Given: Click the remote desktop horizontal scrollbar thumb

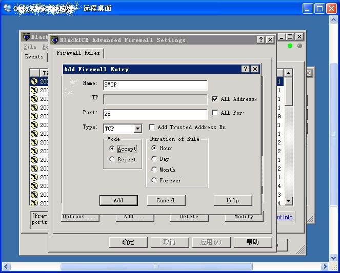Looking at the screenshot, I should [x=156, y=266].
